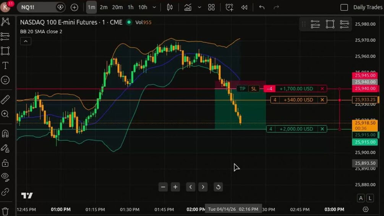Click the link drawings chain icon
The width and height of the screenshot is (384, 216).
5,192
